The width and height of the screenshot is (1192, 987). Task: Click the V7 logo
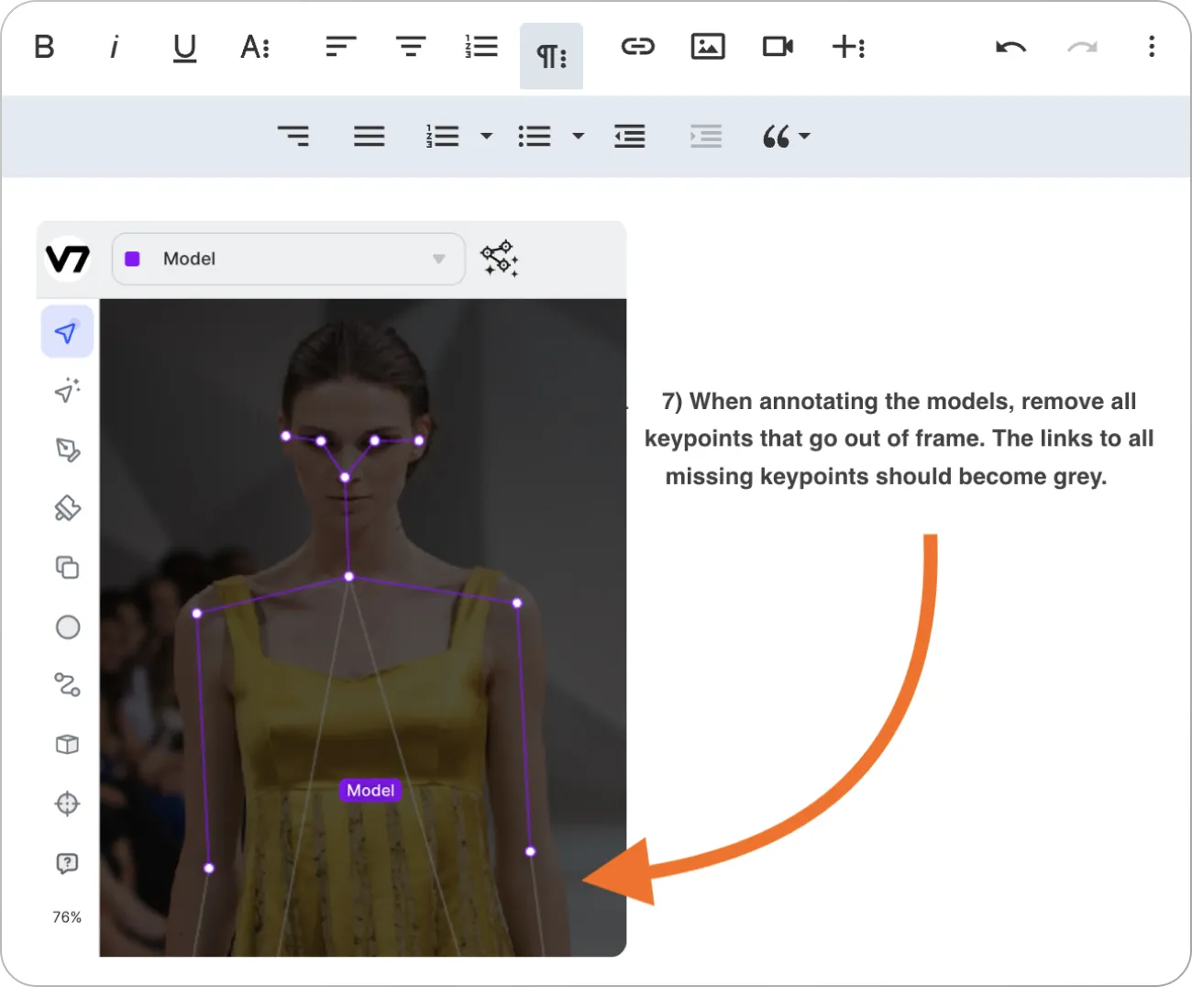pos(68,259)
